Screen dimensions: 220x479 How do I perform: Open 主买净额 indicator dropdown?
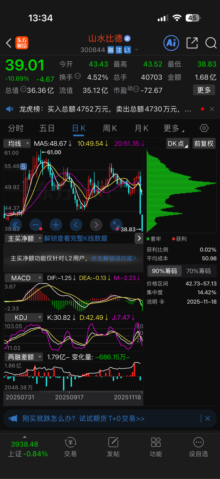[x=23, y=238]
